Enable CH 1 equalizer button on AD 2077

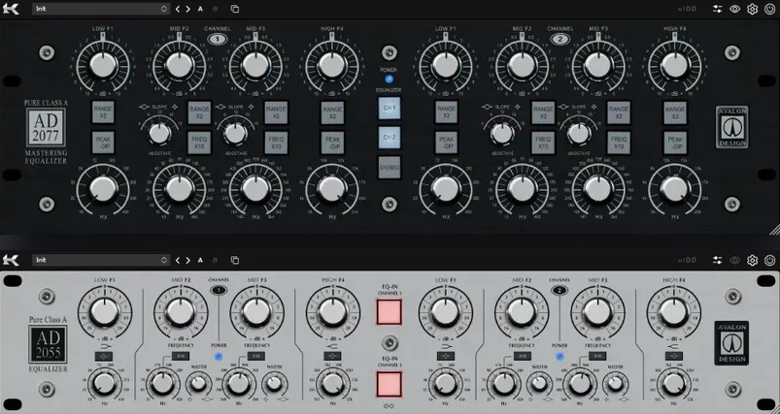pos(389,108)
